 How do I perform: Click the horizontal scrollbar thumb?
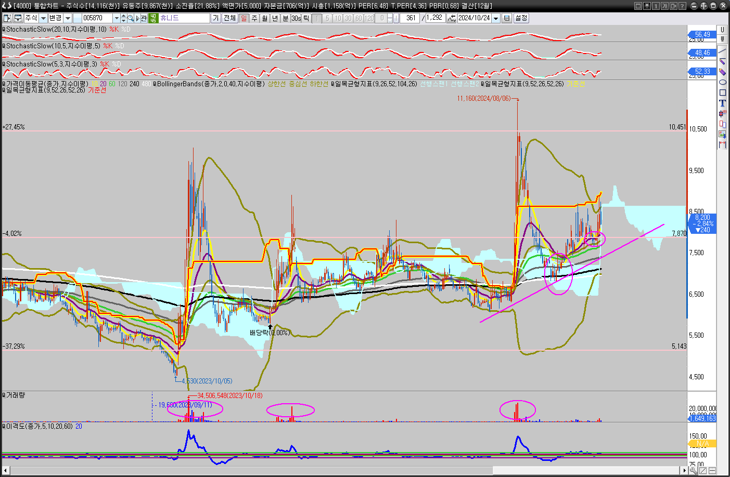pos(587,471)
